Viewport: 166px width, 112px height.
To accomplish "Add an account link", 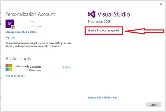I will click(15, 76).
